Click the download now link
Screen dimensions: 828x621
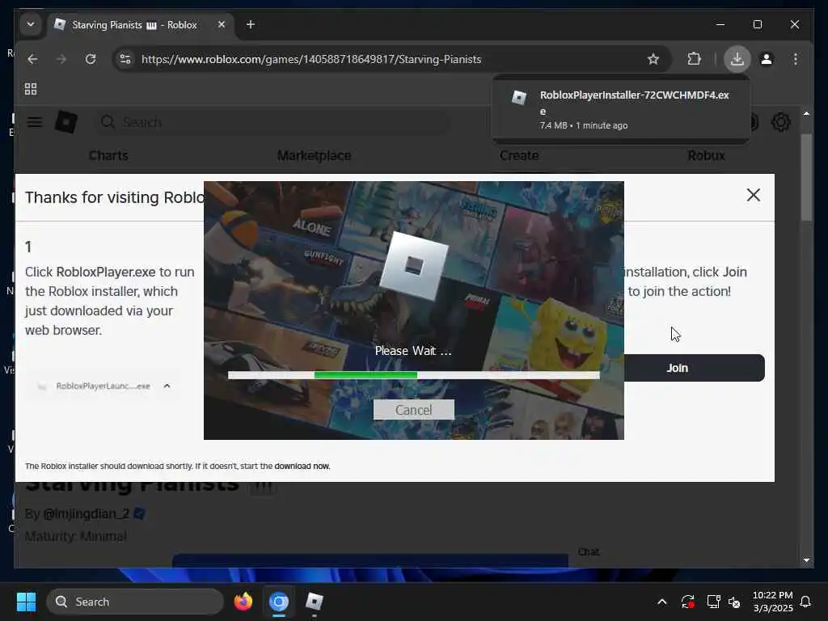(302, 466)
